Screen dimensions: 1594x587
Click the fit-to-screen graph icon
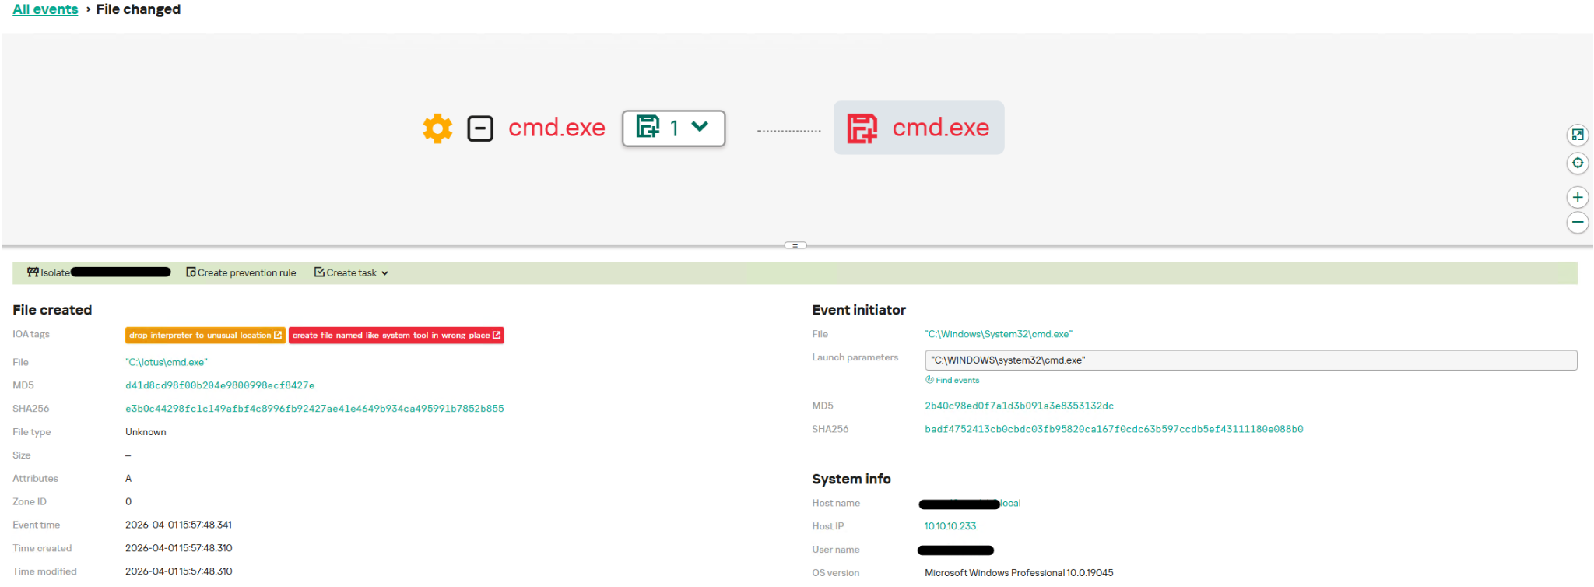(x=1577, y=135)
